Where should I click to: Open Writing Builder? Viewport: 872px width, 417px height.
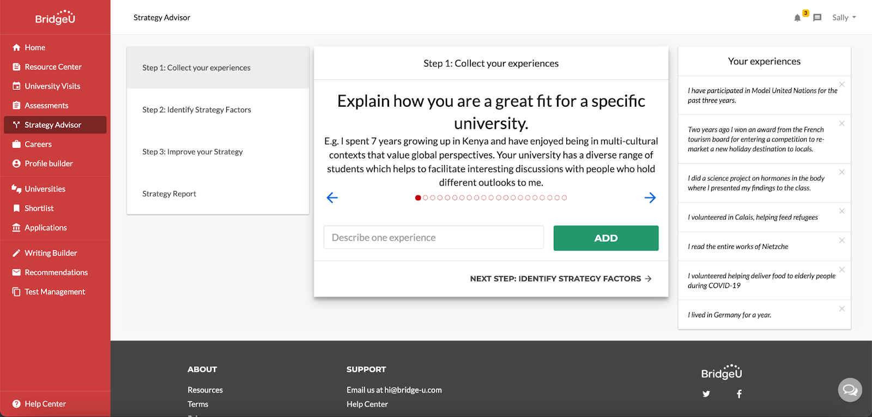point(55,253)
